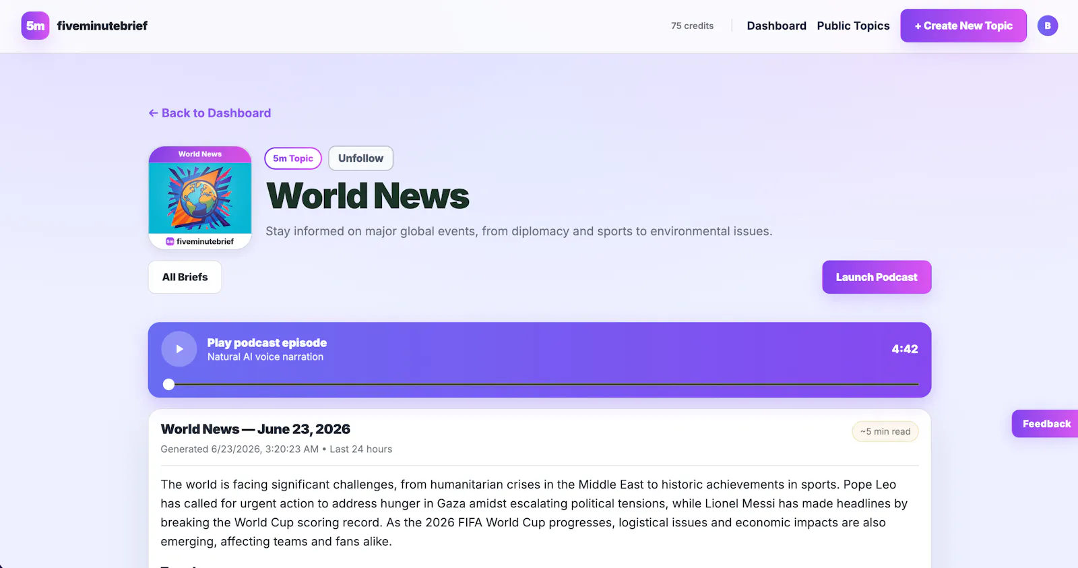Image resolution: width=1078 pixels, height=568 pixels.
Task: Click the 'Natural AI voice narration' subtitle
Action: (265, 357)
